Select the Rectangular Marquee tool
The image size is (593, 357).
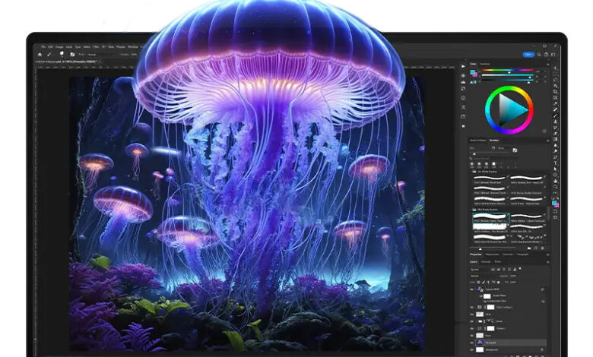[555, 74]
